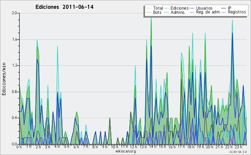Viewport: 251px width, 155px height.
Task: Click the Ediciones legend entry
Action: click(177, 8)
